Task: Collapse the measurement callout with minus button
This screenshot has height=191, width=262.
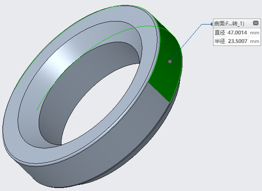Action: click(255, 23)
